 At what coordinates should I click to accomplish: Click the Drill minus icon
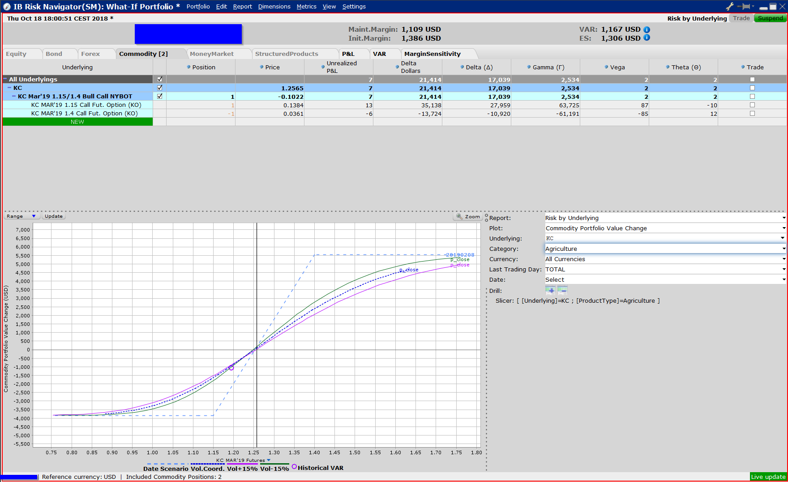[562, 290]
